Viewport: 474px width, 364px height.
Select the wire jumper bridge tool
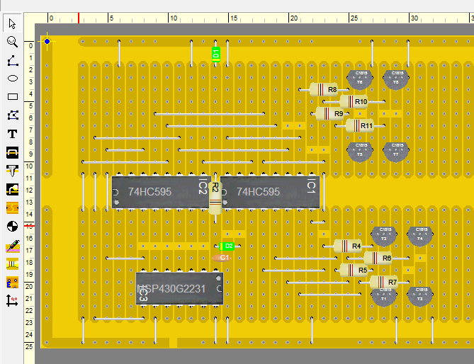12,152
